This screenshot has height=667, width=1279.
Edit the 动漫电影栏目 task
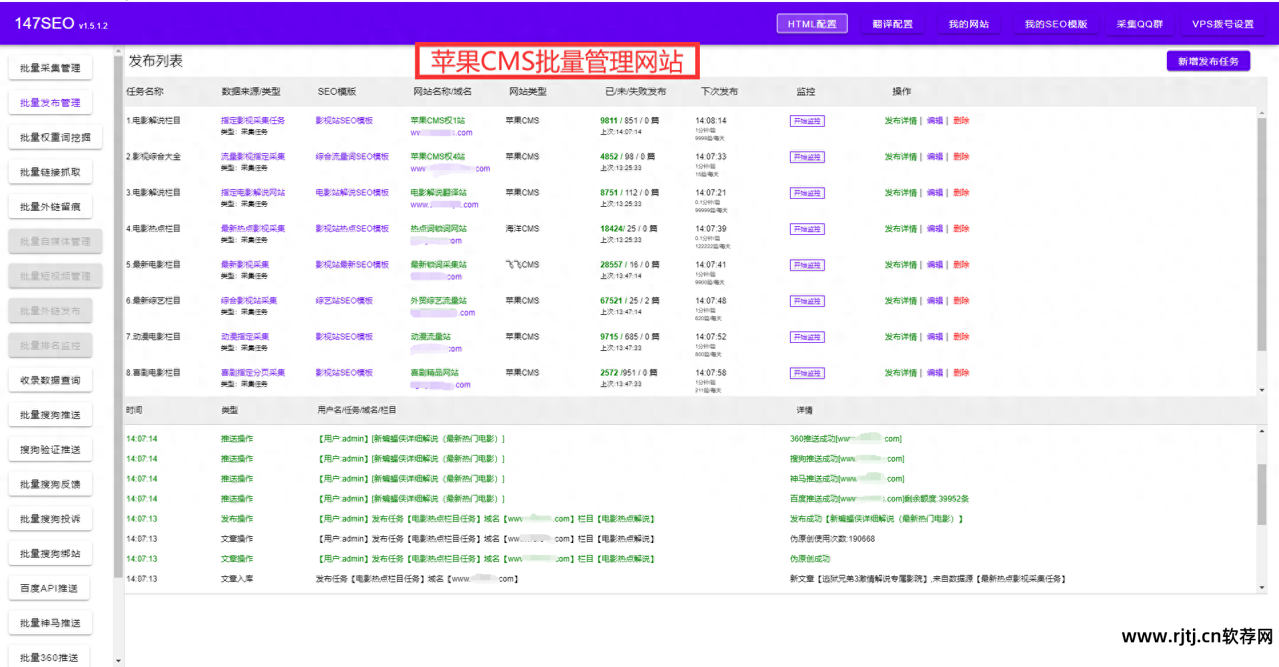pyautogui.click(x=935, y=337)
